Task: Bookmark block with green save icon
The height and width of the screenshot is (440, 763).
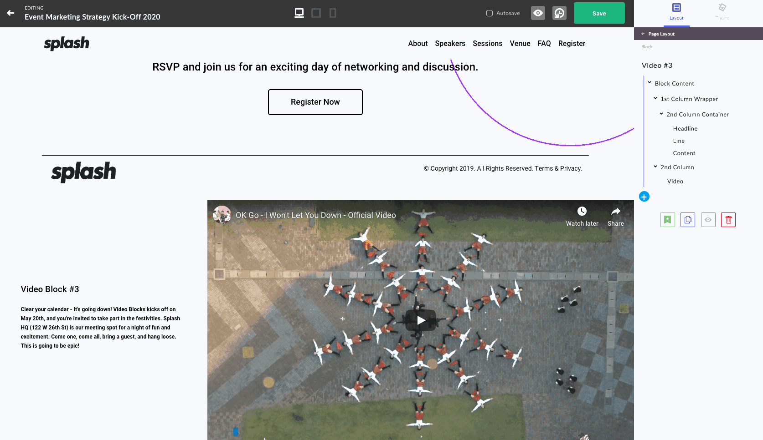Action: (x=668, y=220)
